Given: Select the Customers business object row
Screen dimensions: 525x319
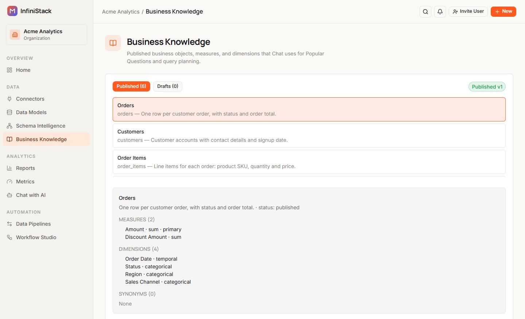Looking at the screenshot, I should [x=309, y=136].
